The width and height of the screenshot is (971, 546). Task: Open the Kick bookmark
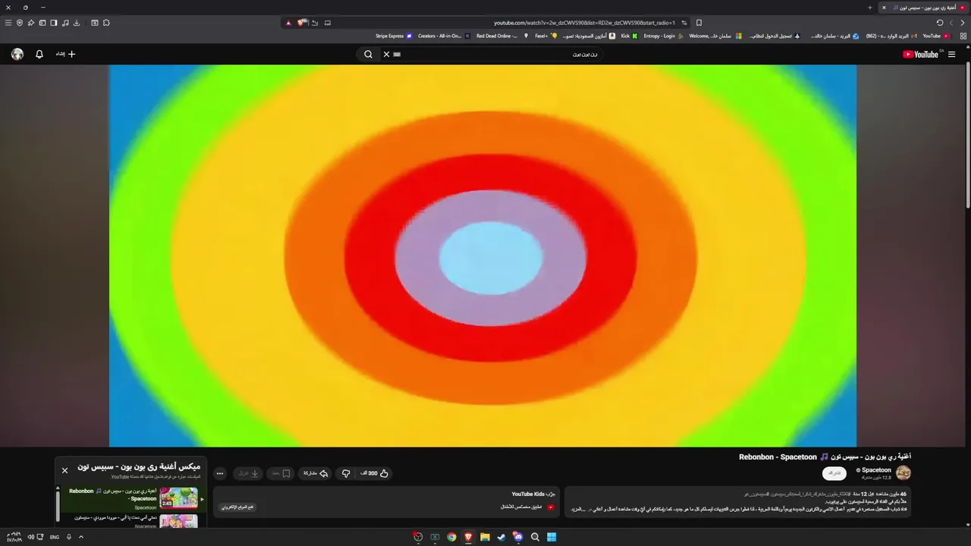click(x=630, y=36)
